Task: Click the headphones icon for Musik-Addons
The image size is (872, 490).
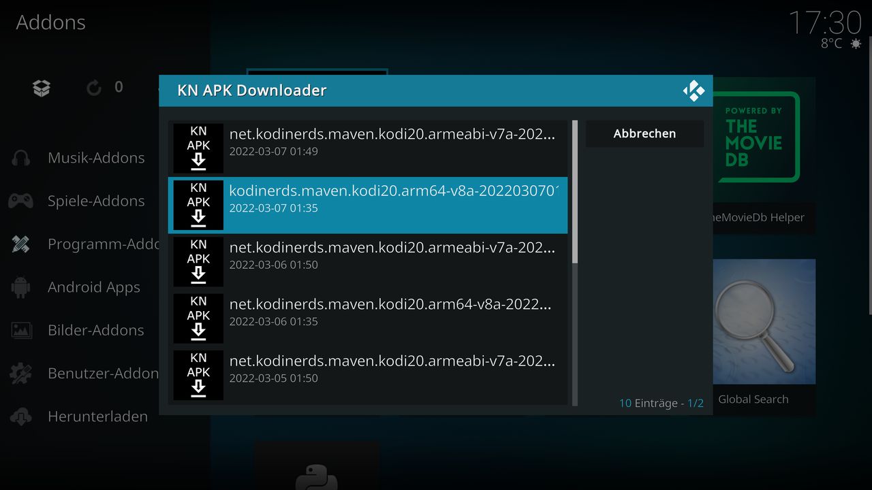Action: coord(21,158)
